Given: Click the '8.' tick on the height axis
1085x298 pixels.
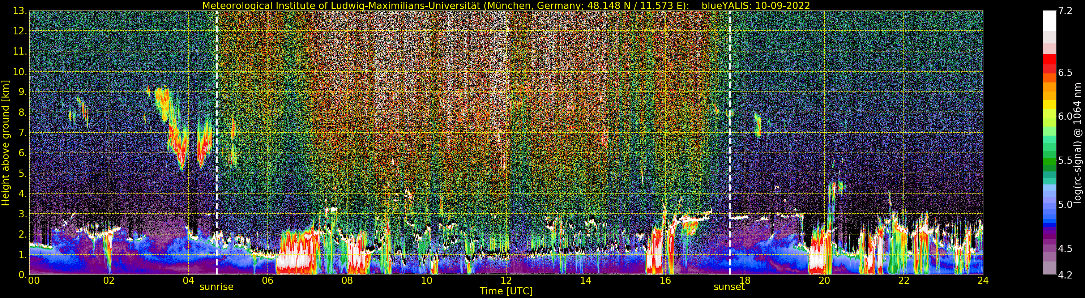Looking at the screenshot, I should tap(23, 112).
